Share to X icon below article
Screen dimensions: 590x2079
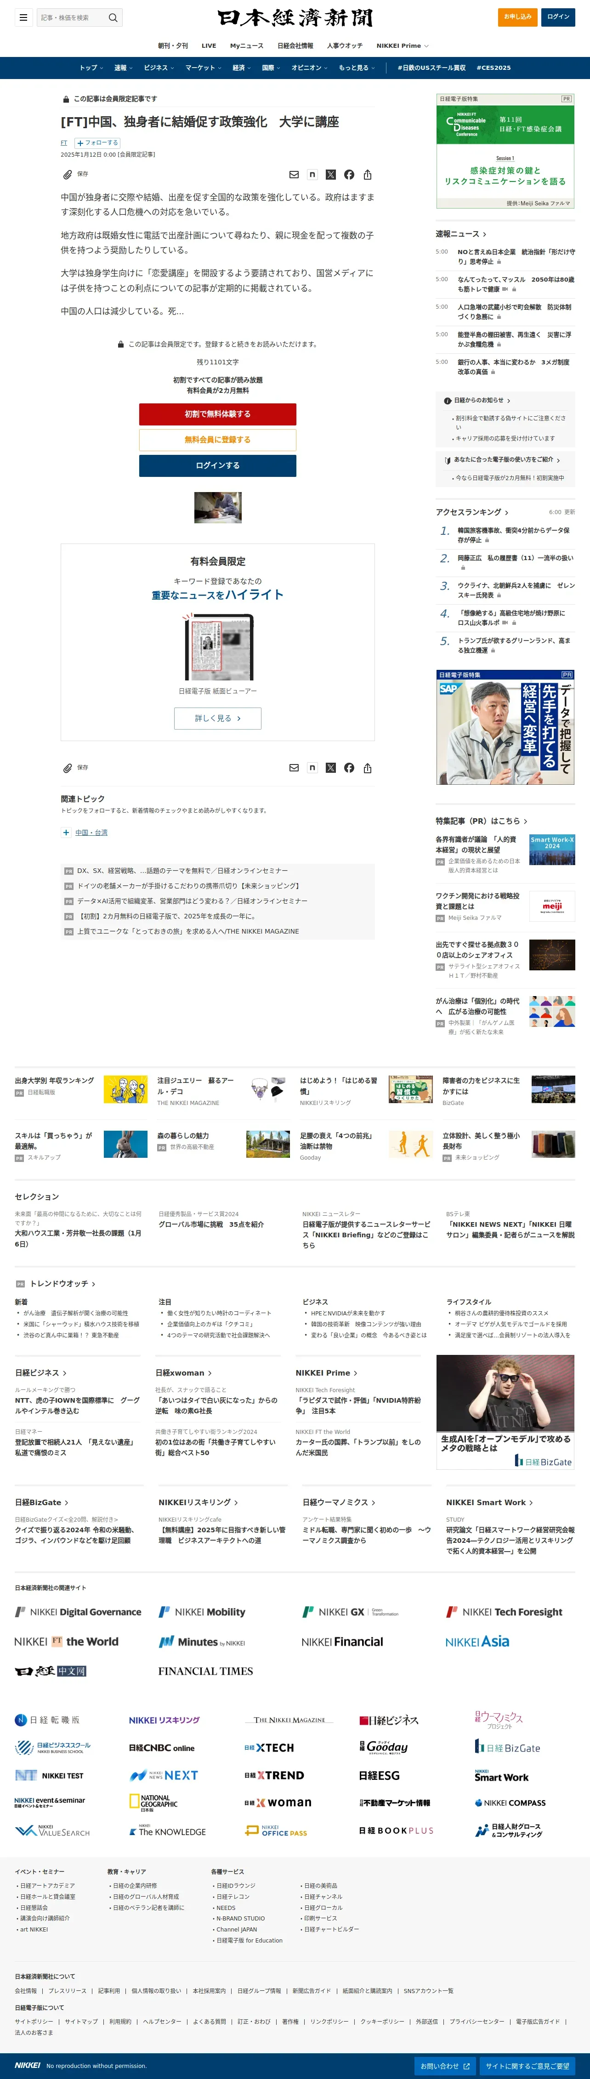coord(331,768)
